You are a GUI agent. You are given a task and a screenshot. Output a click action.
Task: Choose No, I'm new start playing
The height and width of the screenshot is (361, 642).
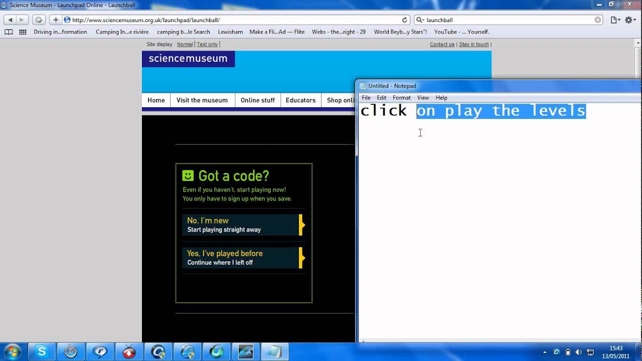coord(244,225)
